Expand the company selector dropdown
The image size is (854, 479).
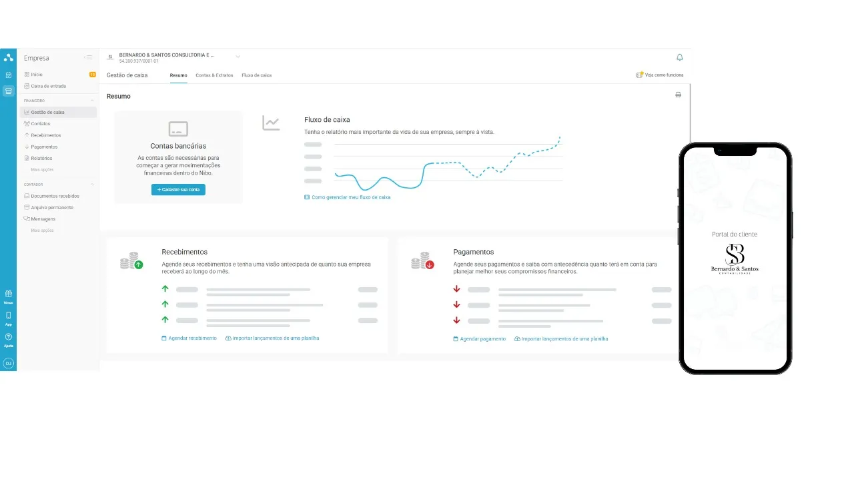click(238, 57)
